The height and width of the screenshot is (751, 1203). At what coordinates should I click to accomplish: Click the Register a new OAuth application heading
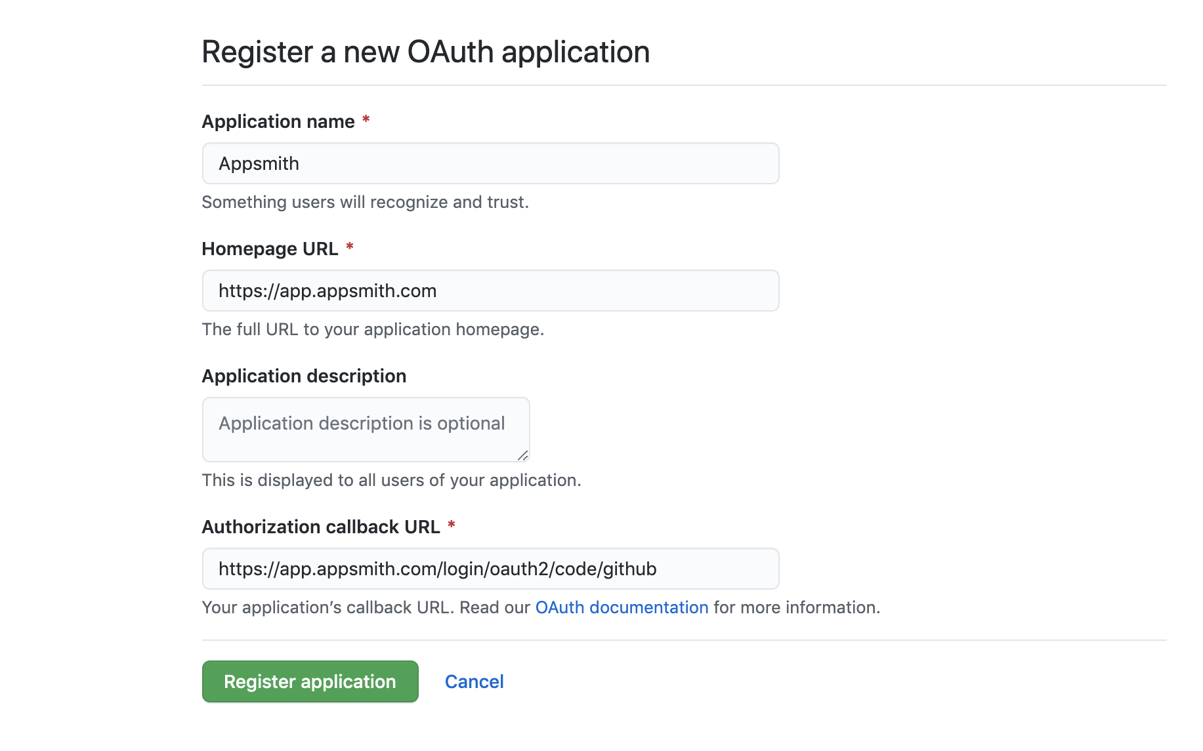click(425, 52)
